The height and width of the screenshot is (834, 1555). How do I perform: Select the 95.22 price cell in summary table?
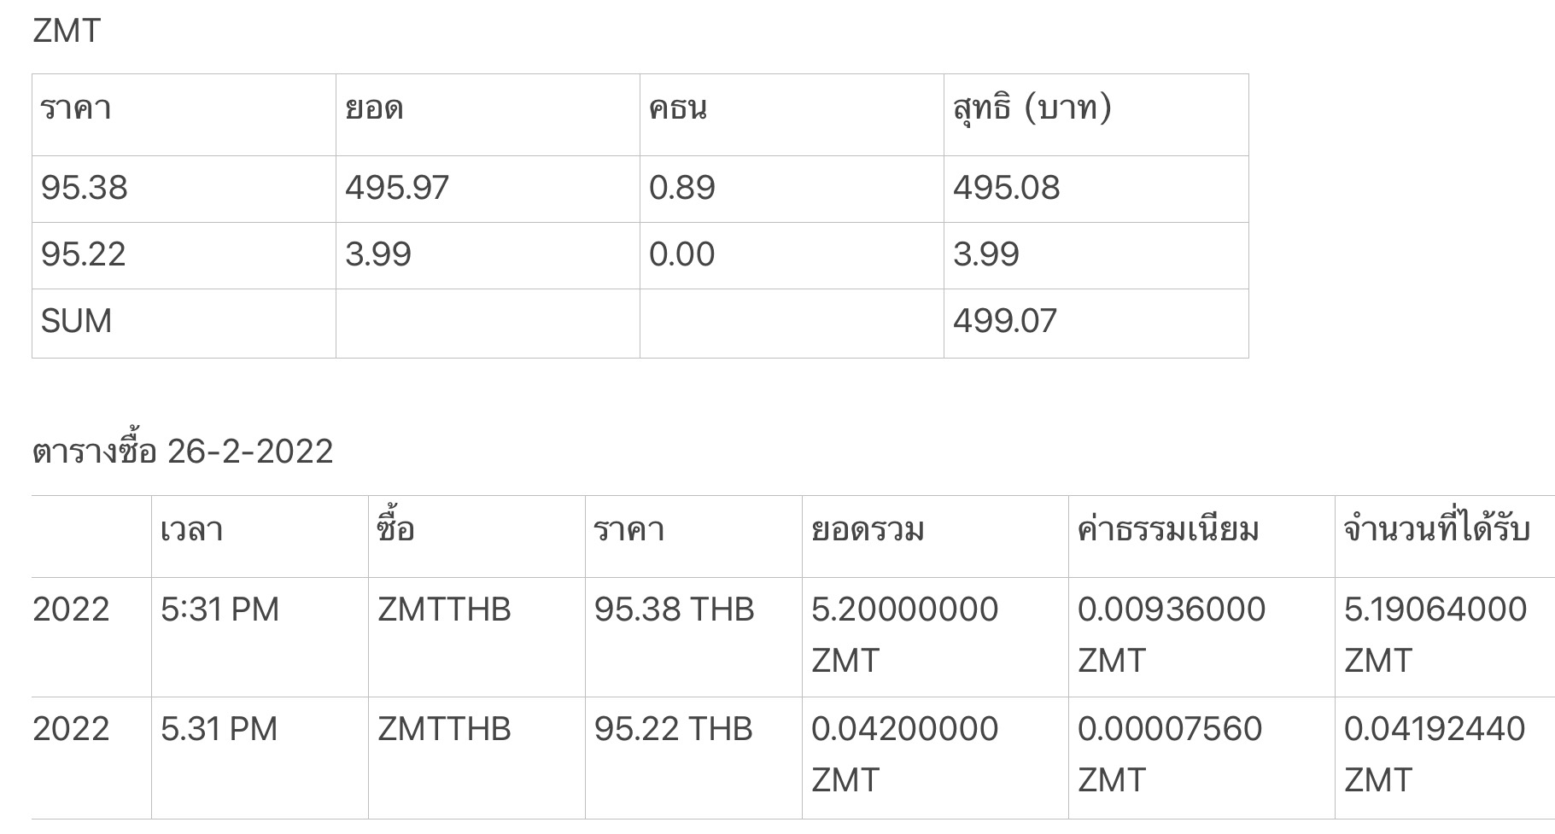(184, 255)
